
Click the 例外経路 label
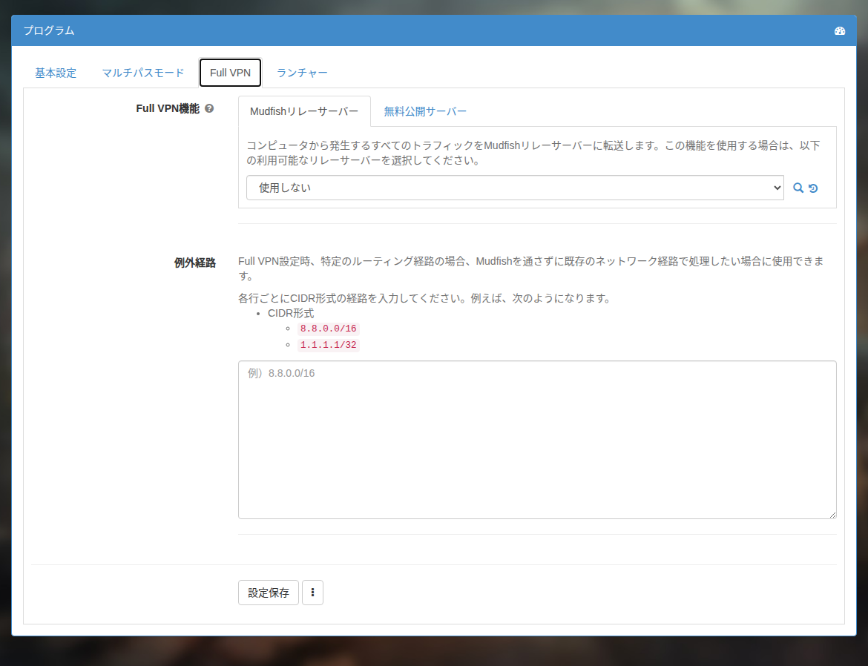[x=195, y=263]
